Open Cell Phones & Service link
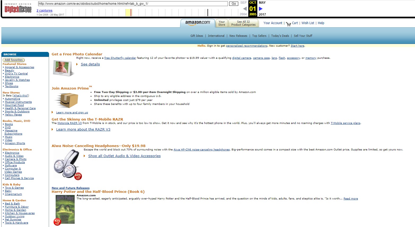 click(x=19, y=178)
